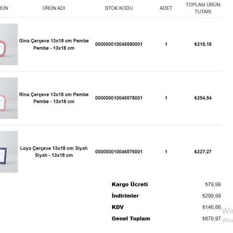Click the TOPLAM ÜRÜN TUTARI column header
Image resolution: width=233 pixels, height=233 pixels.
[x=203, y=8]
